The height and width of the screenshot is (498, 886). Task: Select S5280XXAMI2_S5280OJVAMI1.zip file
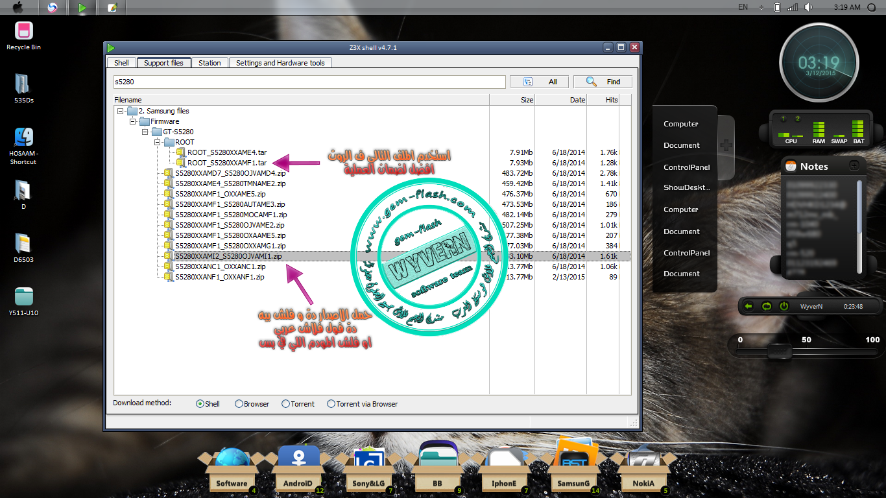[x=228, y=256]
